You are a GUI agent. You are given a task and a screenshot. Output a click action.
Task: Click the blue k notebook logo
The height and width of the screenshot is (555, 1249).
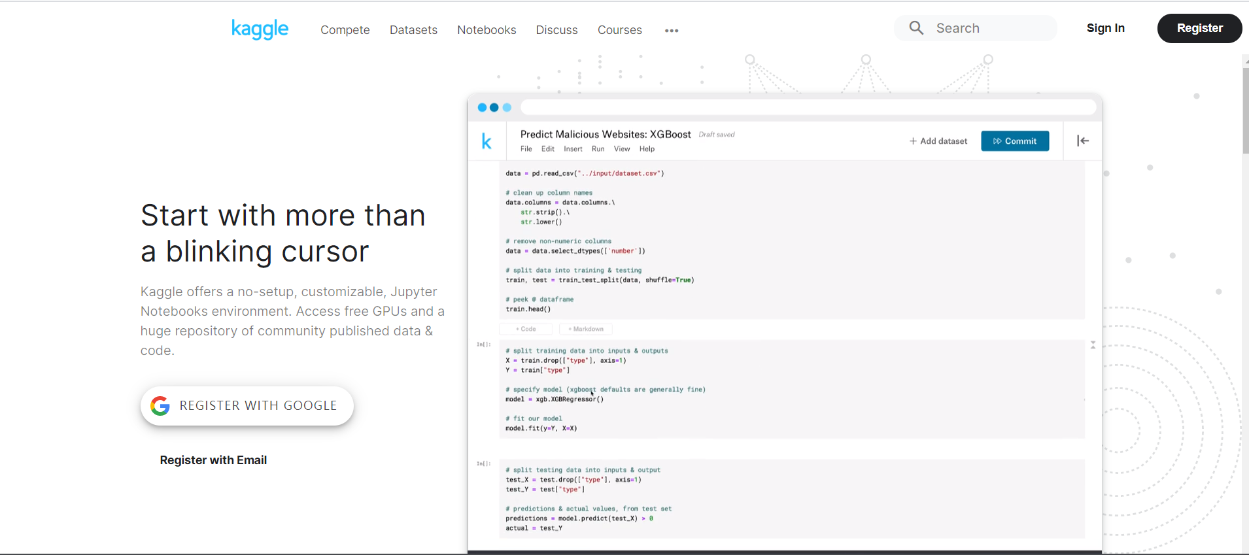(x=487, y=141)
